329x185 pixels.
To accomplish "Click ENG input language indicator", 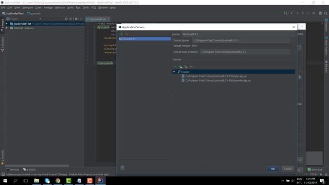I will (299, 181).
